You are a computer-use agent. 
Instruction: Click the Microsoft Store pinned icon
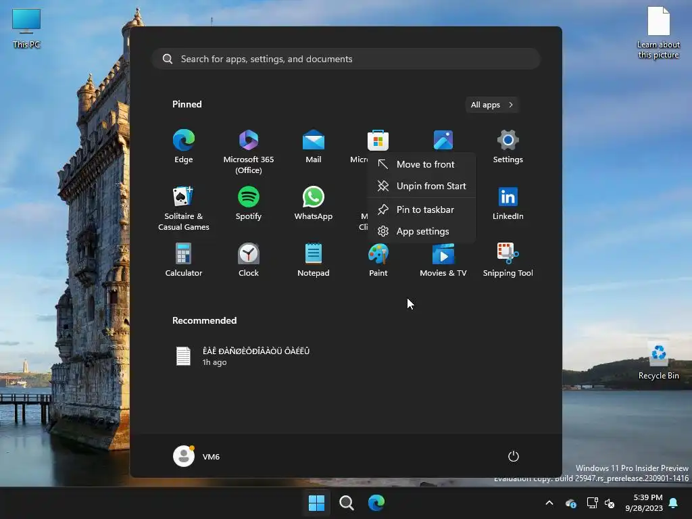[378, 141]
